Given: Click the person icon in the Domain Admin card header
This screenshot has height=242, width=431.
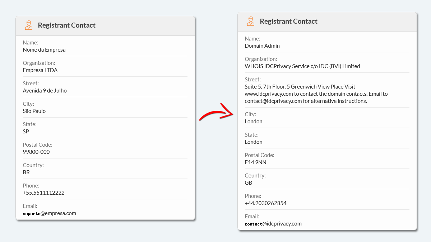Looking at the screenshot, I should 251,21.
